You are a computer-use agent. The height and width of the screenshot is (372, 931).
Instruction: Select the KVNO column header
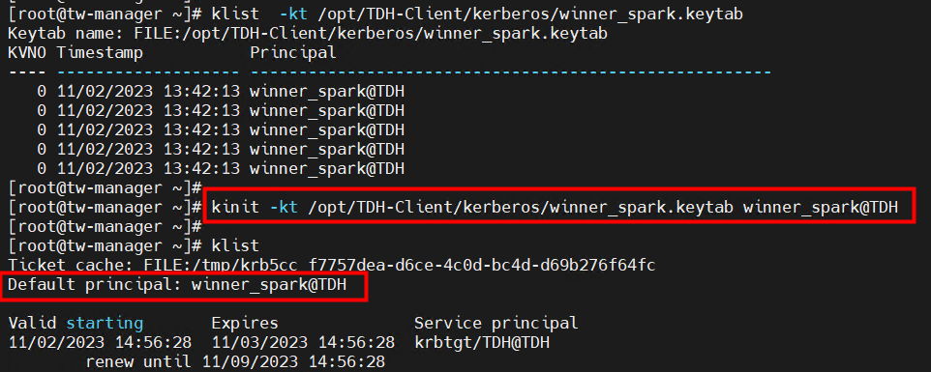click(27, 53)
